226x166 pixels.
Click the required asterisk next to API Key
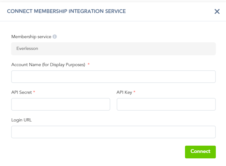point(134,92)
